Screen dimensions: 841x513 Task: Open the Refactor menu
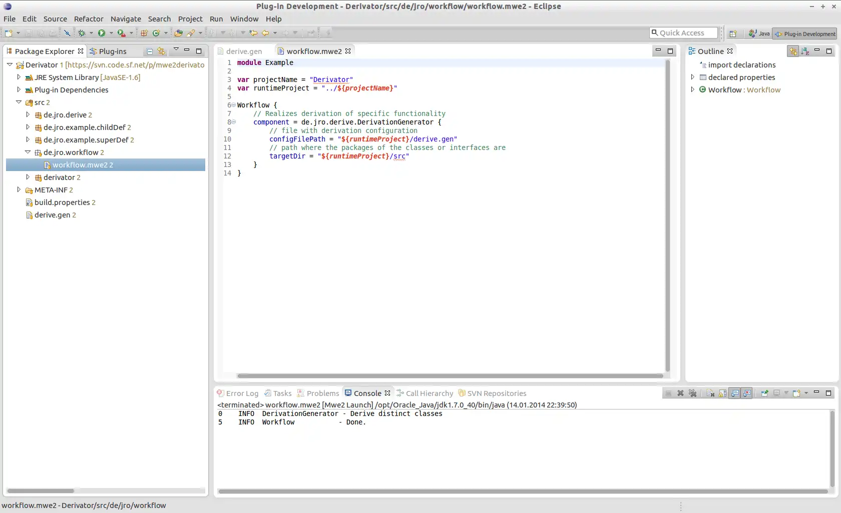[x=89, y=18]
